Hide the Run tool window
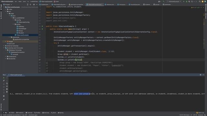Screen dimensions: 207x116 point(203,75)
